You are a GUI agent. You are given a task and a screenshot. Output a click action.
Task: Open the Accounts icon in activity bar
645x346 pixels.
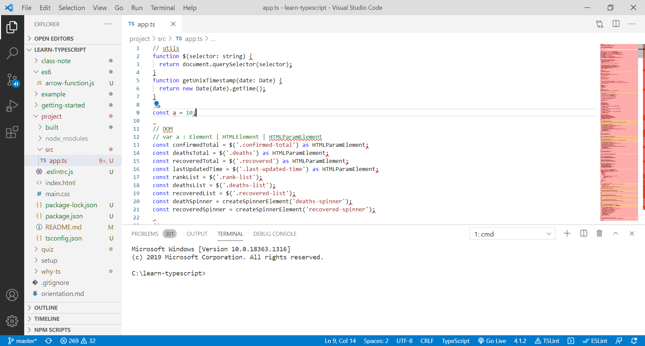(12, 295)
